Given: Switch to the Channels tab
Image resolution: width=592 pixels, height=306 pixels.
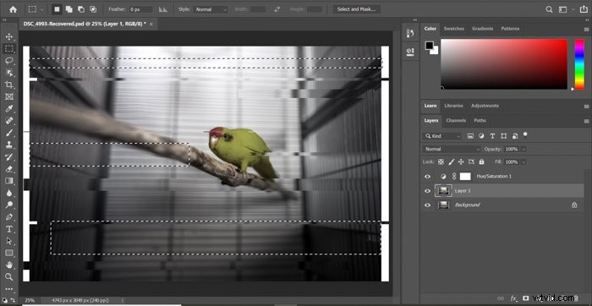Looking at the screenshot, I should click(456, 121).
